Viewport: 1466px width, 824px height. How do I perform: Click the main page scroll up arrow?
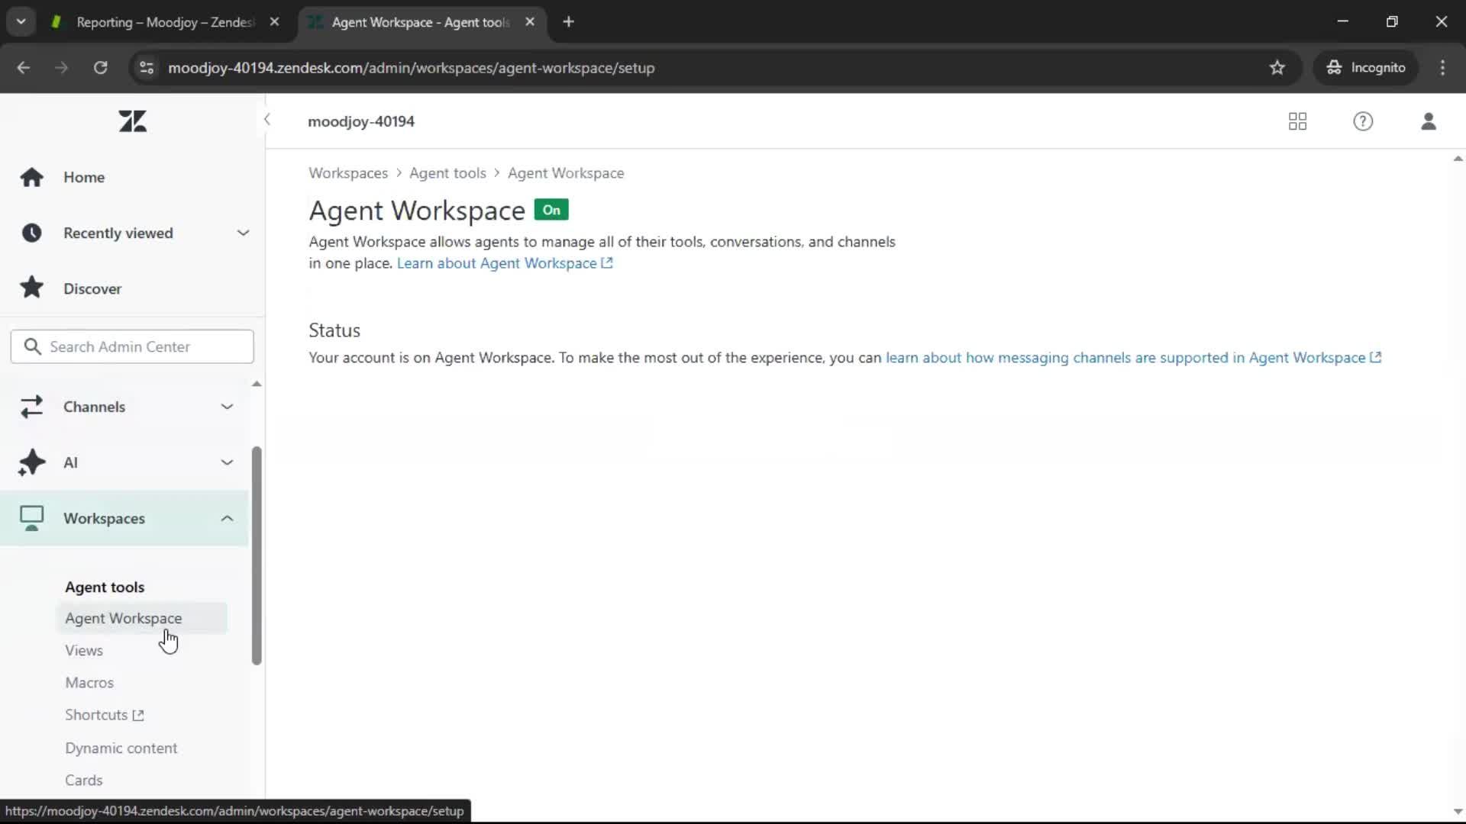coord(1458,159)
